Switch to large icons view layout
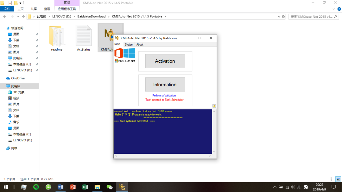 tap(338, 179)
